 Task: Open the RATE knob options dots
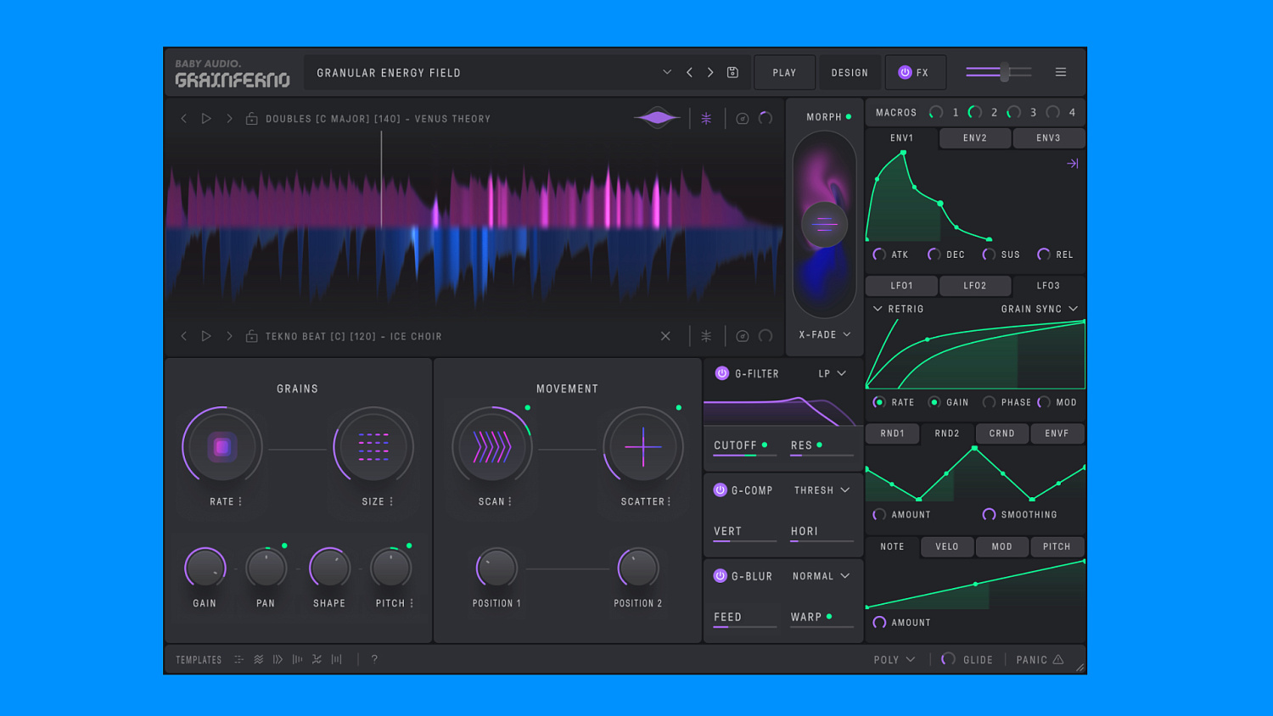pyautogui.click(x=240, y=501)
